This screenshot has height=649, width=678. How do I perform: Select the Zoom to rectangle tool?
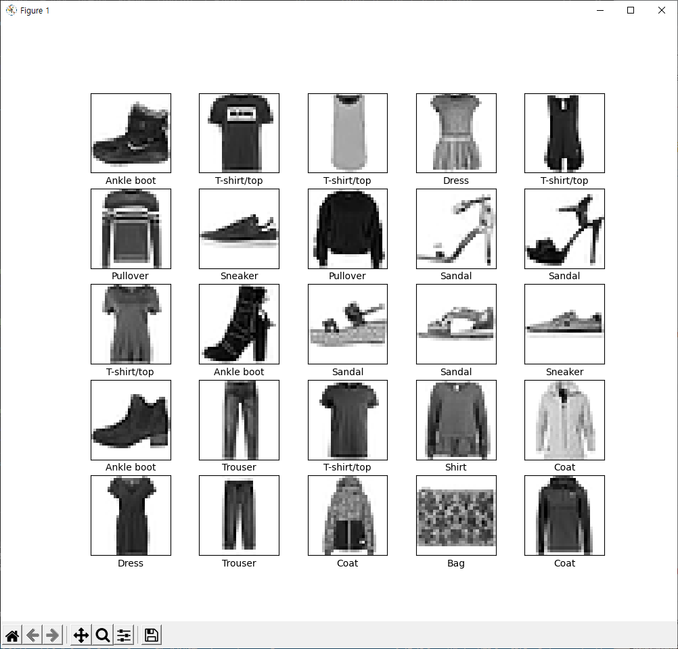tap(102, 635)
